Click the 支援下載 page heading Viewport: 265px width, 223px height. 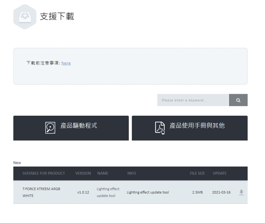tap(57, 16)
